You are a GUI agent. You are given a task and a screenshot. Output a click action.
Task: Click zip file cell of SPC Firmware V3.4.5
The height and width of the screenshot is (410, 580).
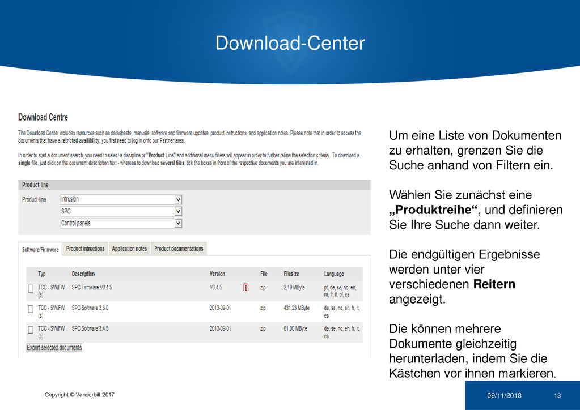coord(263,288)
